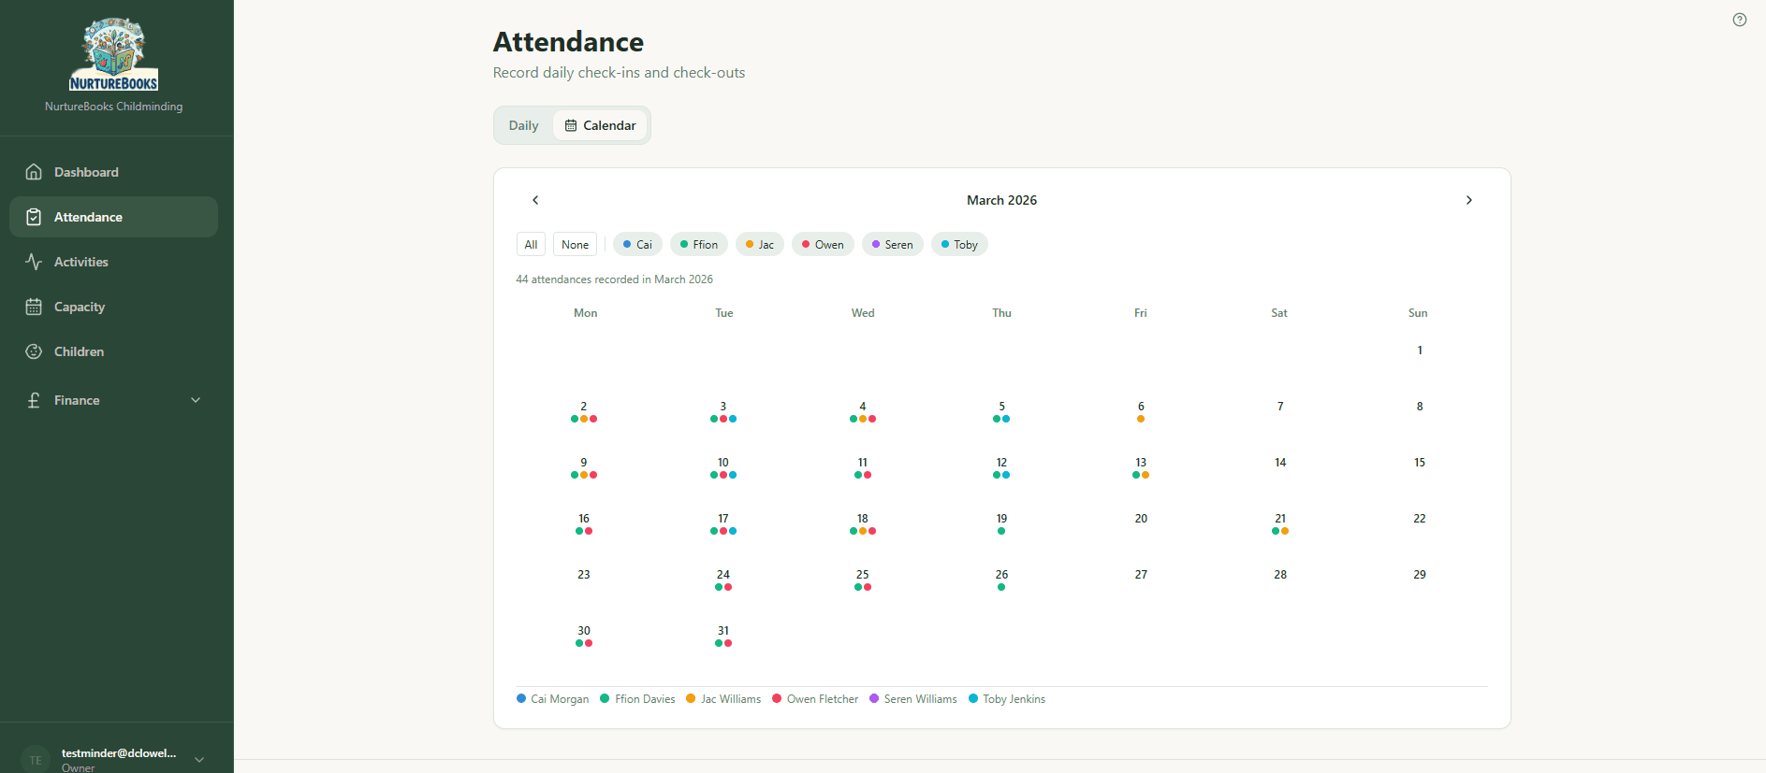Viewport: 1766px width, 773px height.
Task: Click the Finance sidebar label
Action: click(x=77, y=400)
